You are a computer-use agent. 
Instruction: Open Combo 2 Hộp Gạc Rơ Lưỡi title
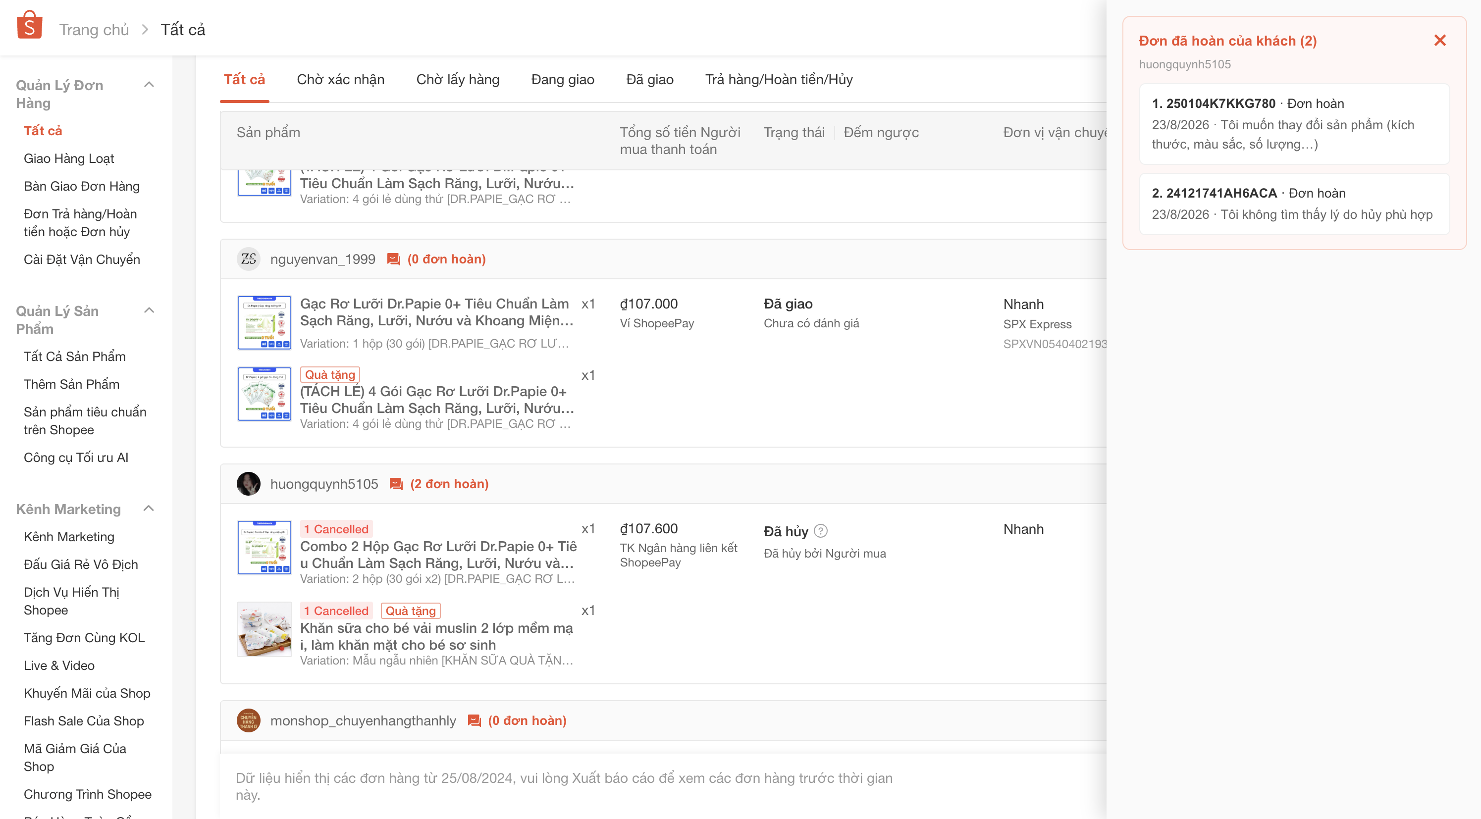tap(439, 555)
